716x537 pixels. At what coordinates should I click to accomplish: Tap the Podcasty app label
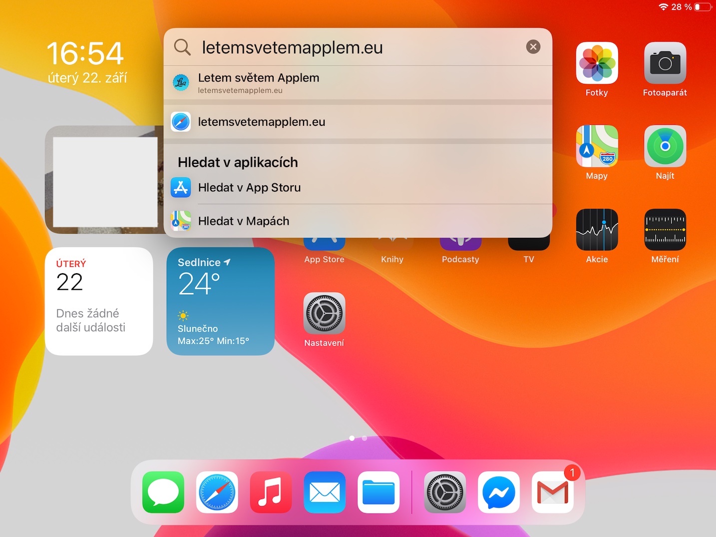click(x=460, y=259)
